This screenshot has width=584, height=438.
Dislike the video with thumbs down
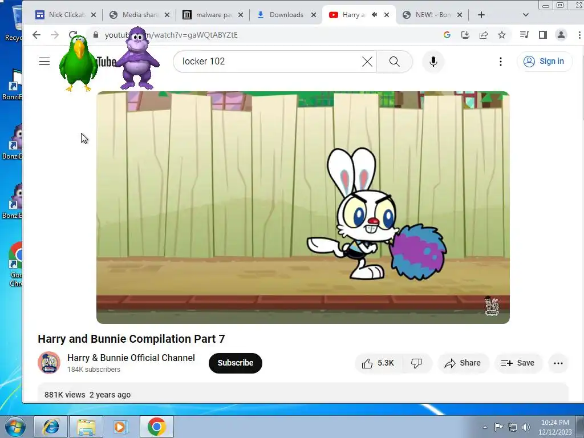point(416,363)
